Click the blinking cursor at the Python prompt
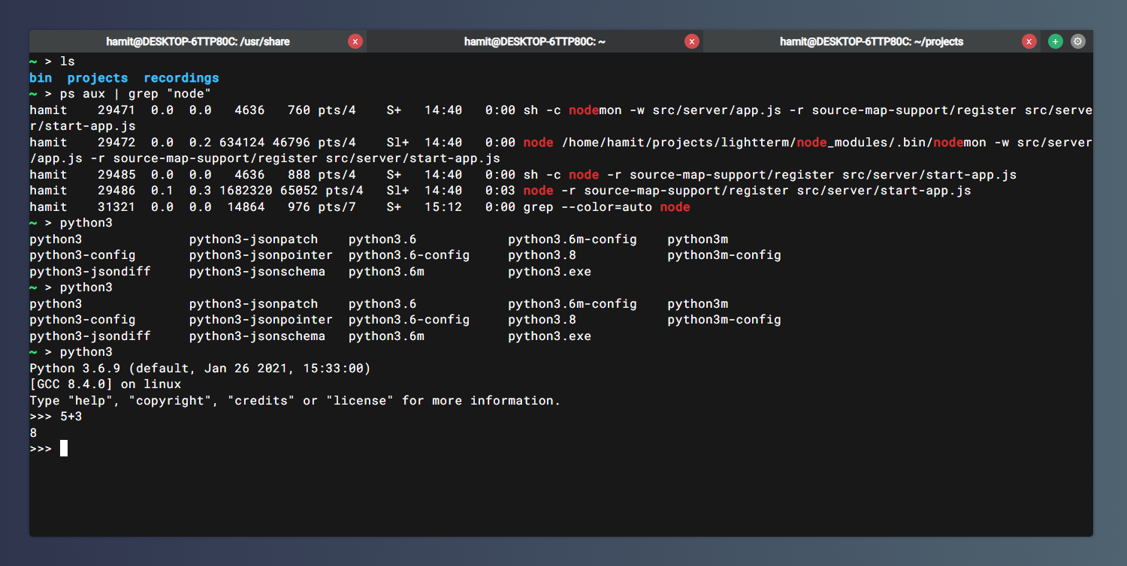 tap(64, 449)
